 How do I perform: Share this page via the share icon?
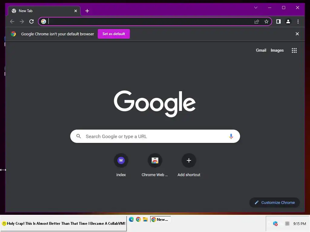(257, 21)
